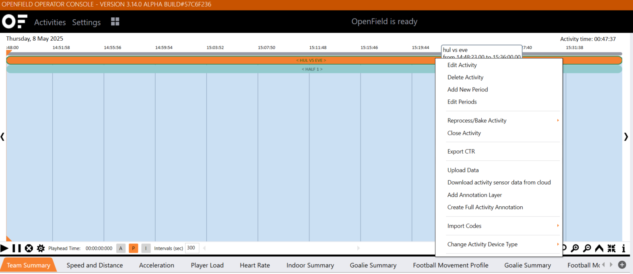Open Football Movement Profile tab

click(x=451, y=265)
